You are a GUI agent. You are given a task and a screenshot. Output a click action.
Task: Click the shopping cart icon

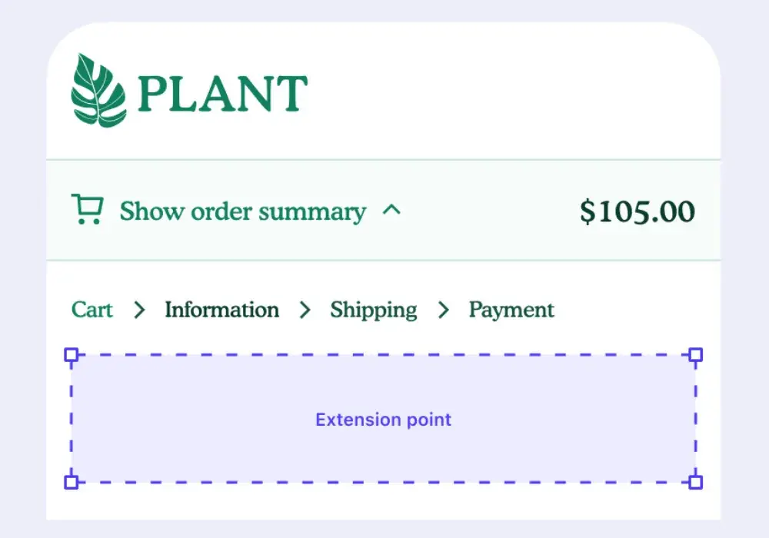tap(87, 210)
